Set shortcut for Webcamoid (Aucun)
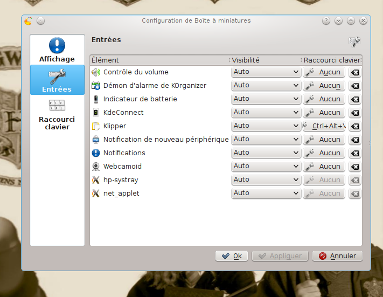The width and height of the screenshot is (383, 297). pyautogui.click(x=324, y=167)
